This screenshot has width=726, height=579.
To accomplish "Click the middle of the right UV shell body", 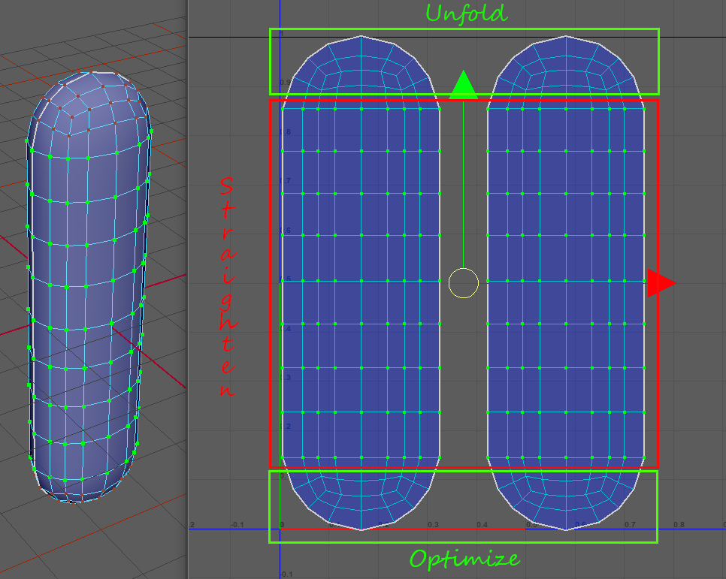I will [x=565, y=282].
